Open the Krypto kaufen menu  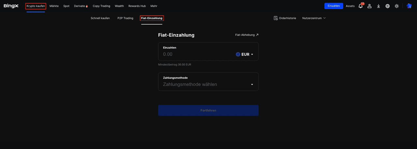tap(36, 6)
